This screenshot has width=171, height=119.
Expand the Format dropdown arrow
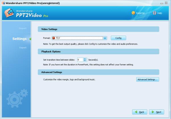[105, 38]
